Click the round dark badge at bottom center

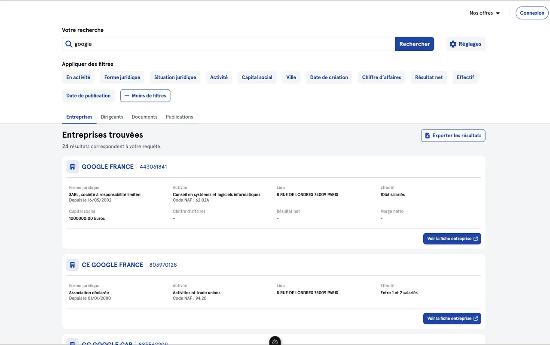[x=275, y=341]
